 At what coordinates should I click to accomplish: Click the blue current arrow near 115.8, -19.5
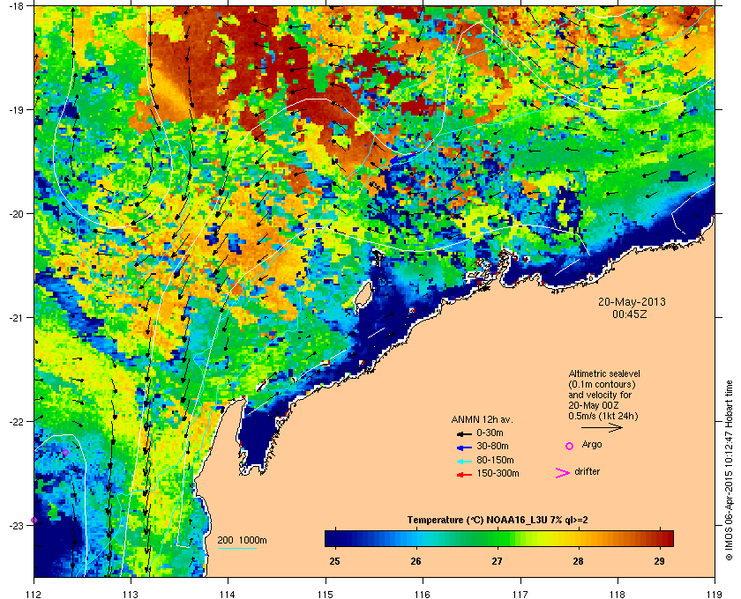[401, 158]
